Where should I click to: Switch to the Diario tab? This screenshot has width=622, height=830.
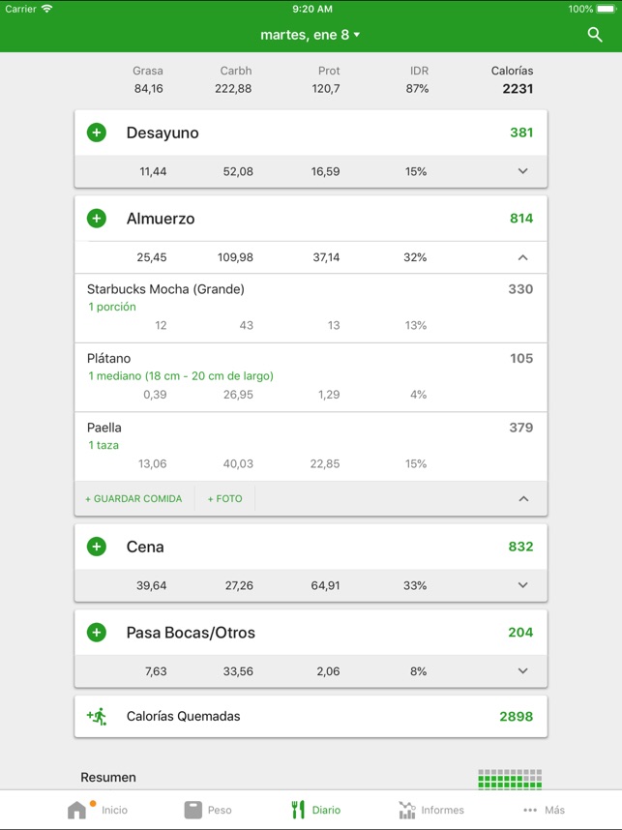point(316,810)
